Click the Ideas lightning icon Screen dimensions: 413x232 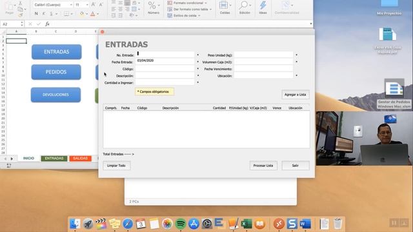[263, 5]
